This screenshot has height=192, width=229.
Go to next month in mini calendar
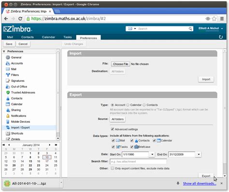pyautogui.click(x=50, y=145)
